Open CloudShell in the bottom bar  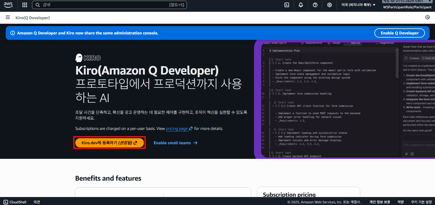pyautogui.click(x=15, y=202)
